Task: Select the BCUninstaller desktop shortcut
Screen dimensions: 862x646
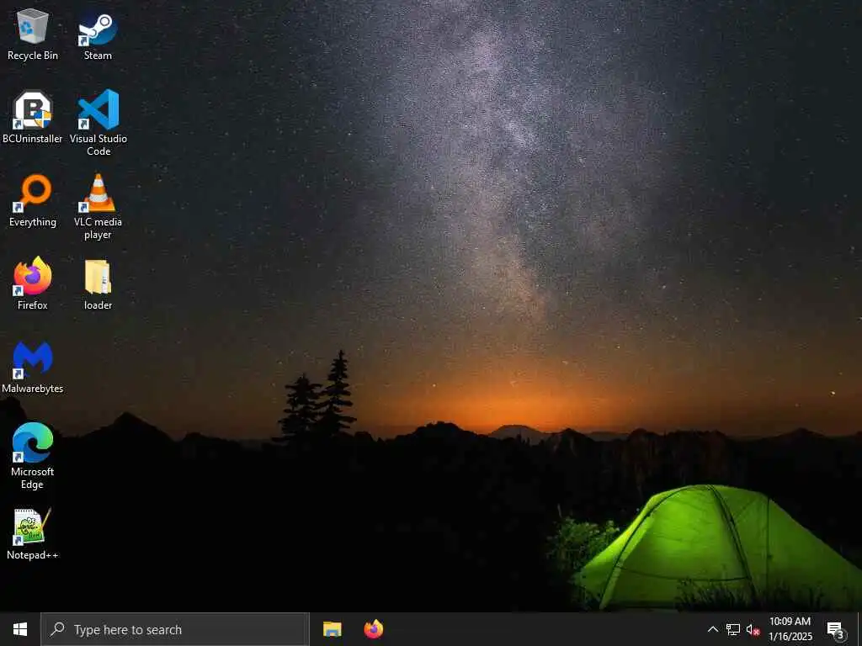Action: click(x=33, y=116)
